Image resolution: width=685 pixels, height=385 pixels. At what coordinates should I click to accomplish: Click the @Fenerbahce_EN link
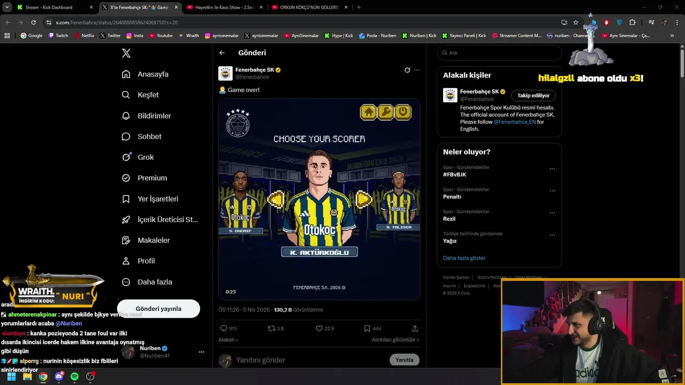click(514, 122)
